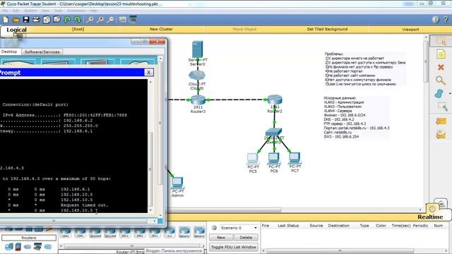452x254 pixels.
Task: Click Delete scenario button
Action: click(246, 237)
